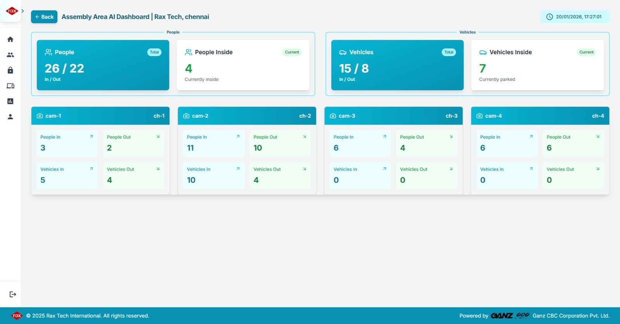Click the profile person sidebar icon
Viewport: 620px width, 324px height.
pyautogui.click(x=10, y=117)
